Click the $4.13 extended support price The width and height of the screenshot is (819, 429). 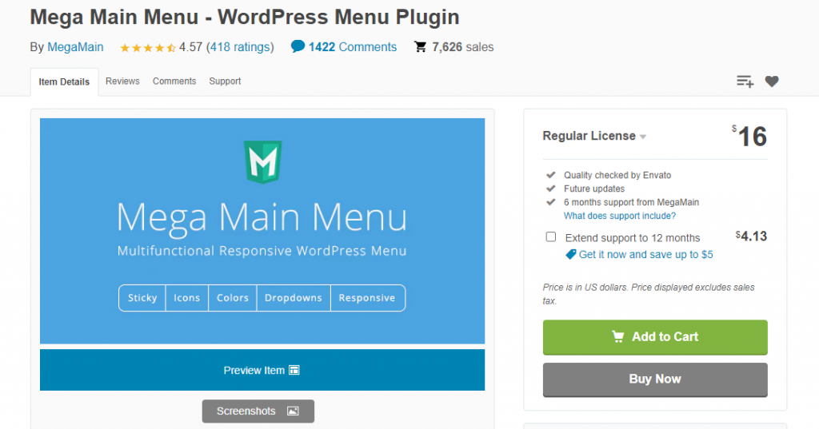pos(751,236)
